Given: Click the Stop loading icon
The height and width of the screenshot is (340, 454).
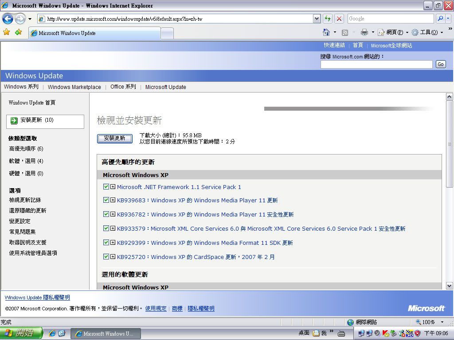Looking at the screenshot, I should pyautogui.click(x=339, y=19).
